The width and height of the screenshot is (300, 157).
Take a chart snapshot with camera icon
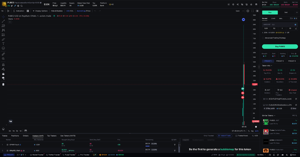(257, 11)
